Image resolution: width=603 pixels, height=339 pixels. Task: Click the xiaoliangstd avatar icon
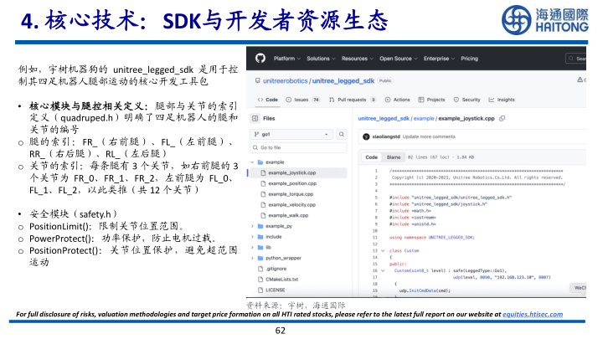click(366, 136)
